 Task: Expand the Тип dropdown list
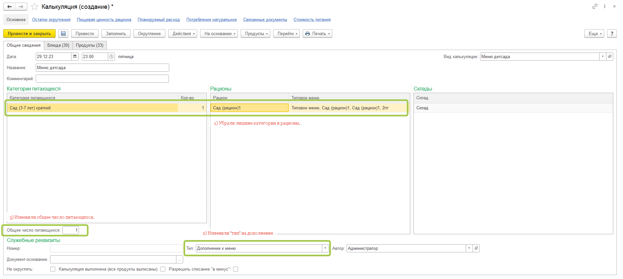tap(325, 248)
